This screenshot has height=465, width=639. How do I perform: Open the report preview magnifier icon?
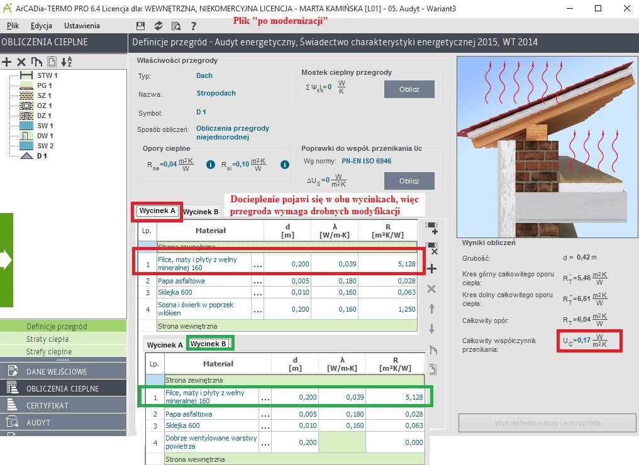tap(176, 26)
